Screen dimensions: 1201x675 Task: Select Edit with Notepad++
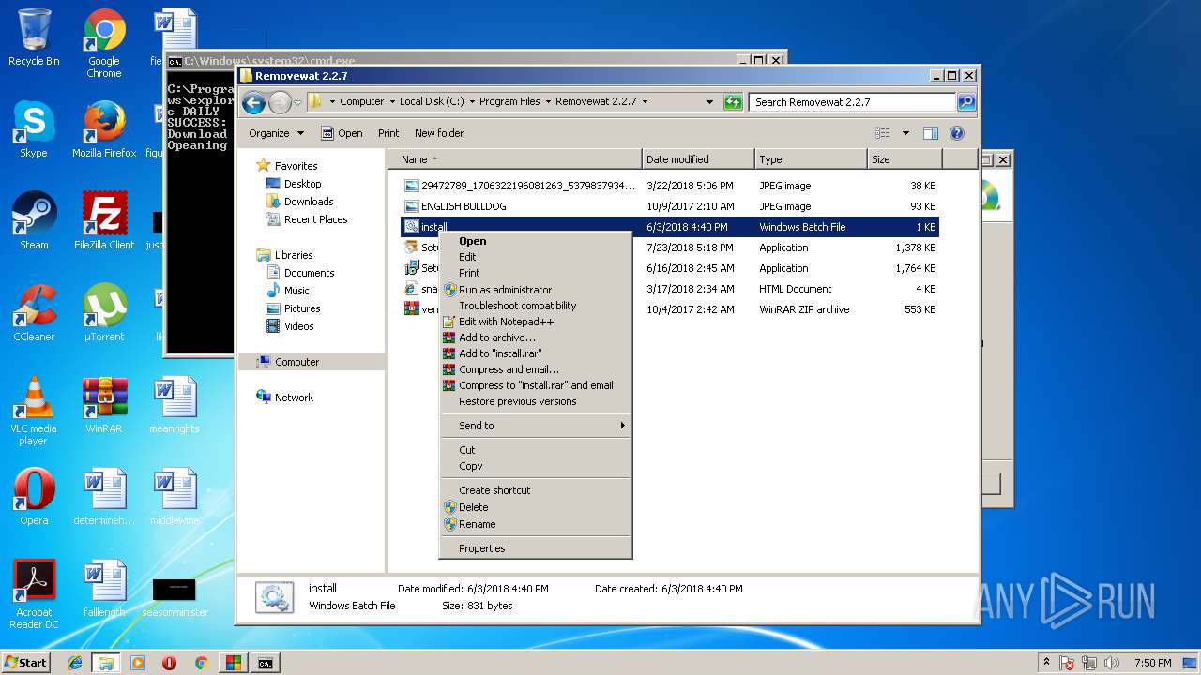click(x=535, y=322)
